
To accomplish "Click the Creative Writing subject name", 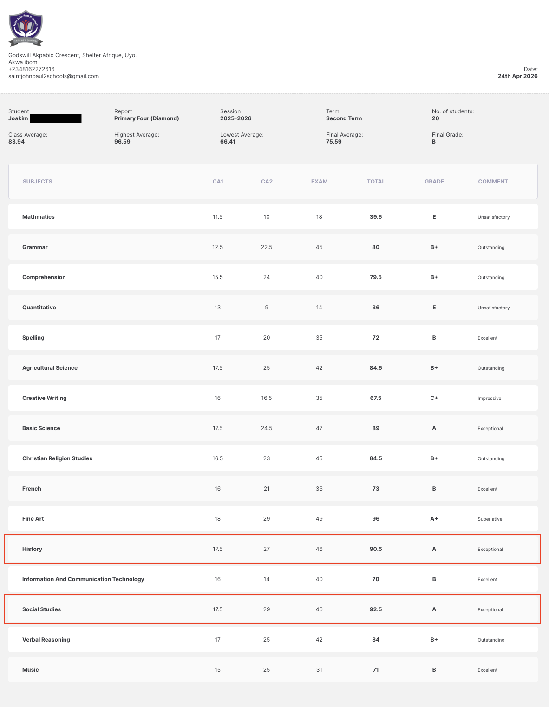I will [x=45, y=398].
